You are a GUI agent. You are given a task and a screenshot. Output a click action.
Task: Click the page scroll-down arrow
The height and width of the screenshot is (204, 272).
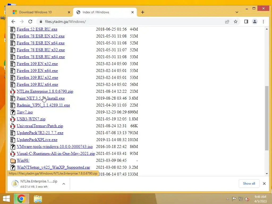pyautogui.click(x=267, y=174)
